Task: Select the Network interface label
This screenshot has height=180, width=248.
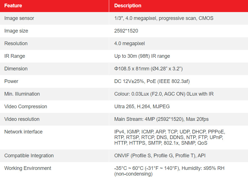Action: (x=23, y=132)
